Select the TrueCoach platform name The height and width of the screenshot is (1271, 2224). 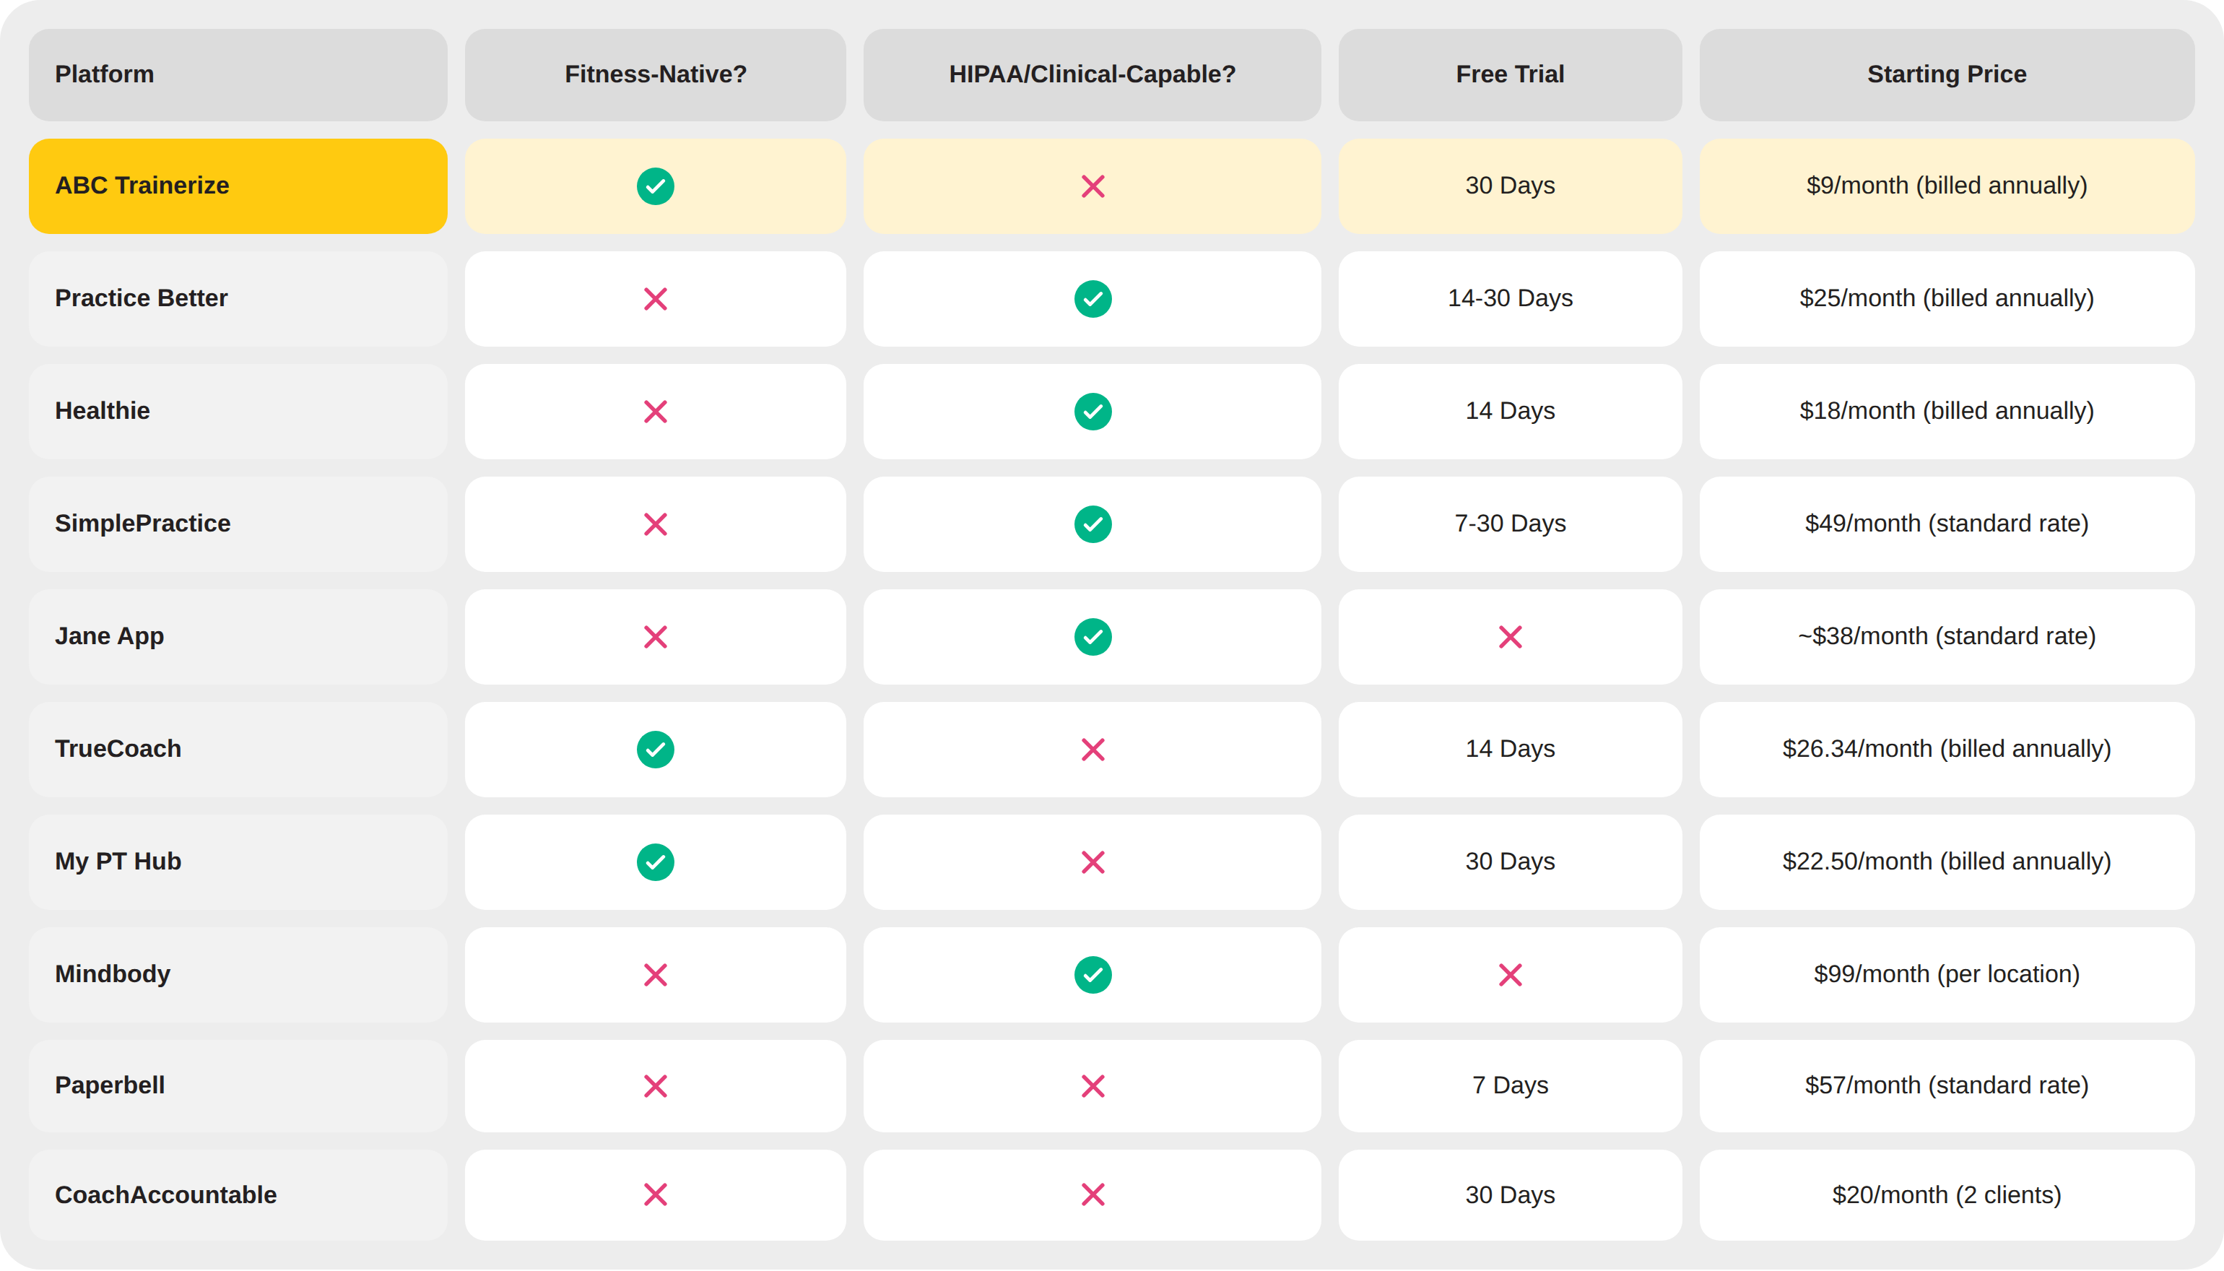tap(118, 749)
